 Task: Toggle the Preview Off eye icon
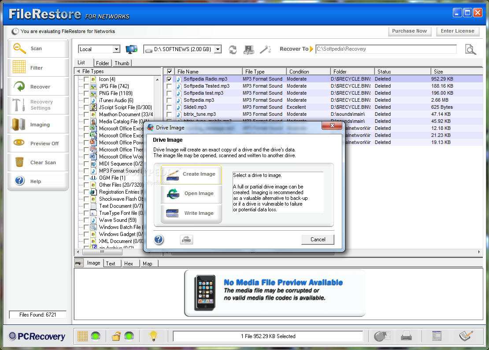pos(19,143)
